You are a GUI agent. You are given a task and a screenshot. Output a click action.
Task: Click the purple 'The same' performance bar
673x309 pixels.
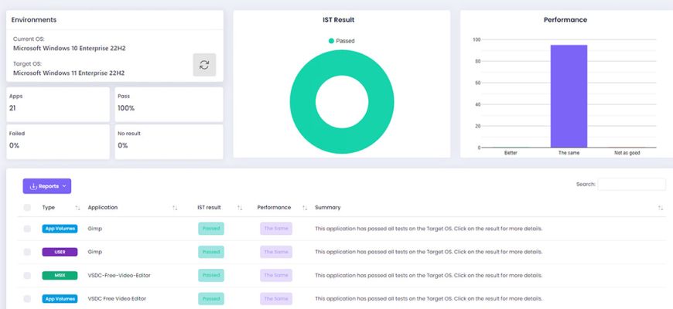(569, 97)
